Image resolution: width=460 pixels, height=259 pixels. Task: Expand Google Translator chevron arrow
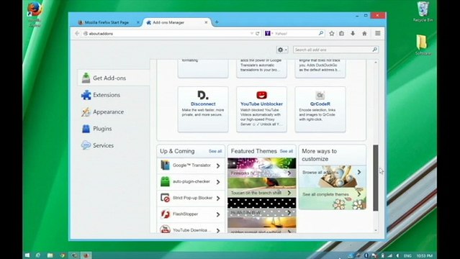218,165
